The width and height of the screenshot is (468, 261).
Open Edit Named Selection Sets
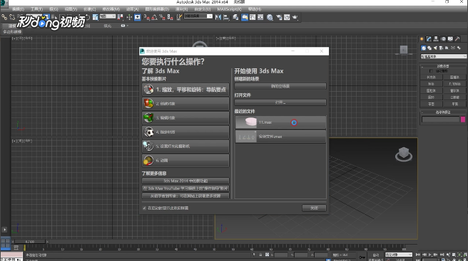pos(179,17)
